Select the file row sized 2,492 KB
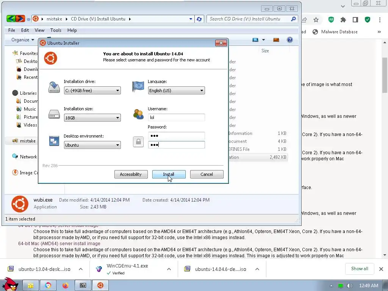 (257, 157)
